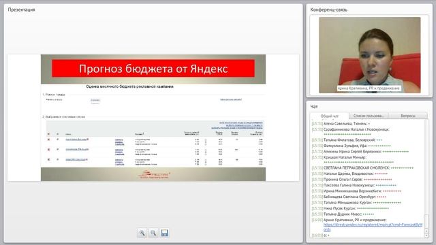436x245 pixels.
Task: Click the Чат panel title
Action: pos(314,106)
